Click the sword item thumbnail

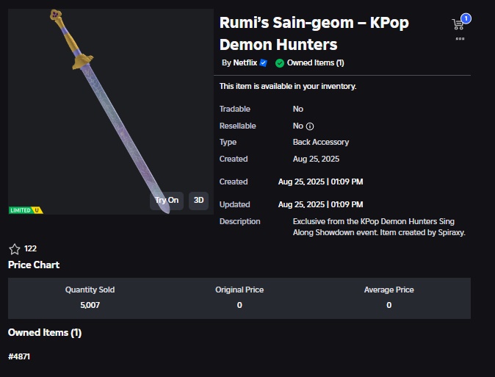(111, 111)
